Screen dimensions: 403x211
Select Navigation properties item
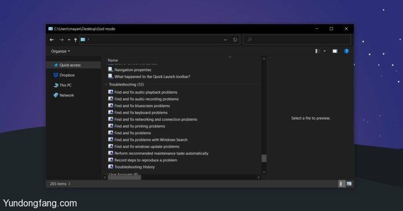133,70
